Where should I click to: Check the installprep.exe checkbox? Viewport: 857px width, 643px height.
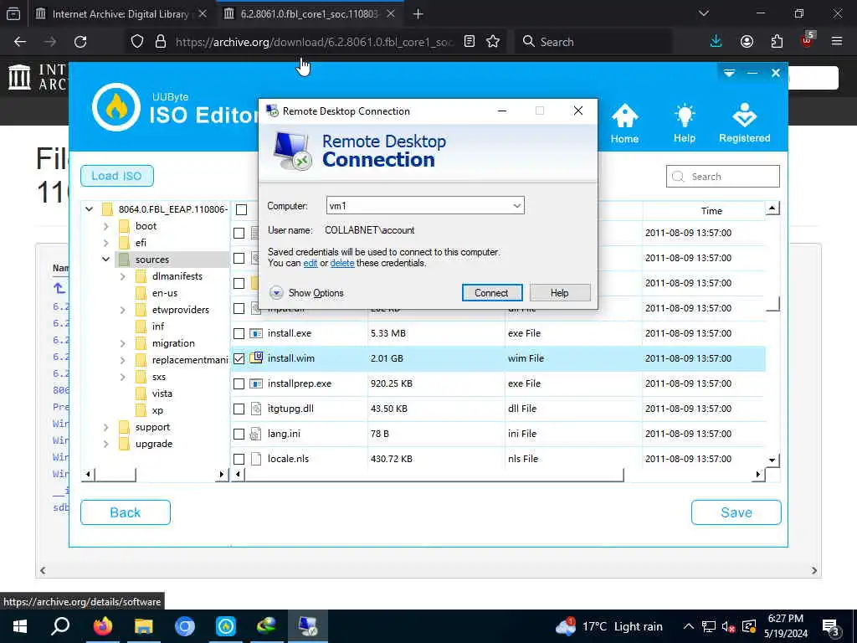pos(239,383)
